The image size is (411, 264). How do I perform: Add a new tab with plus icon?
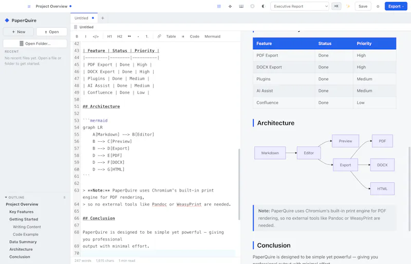[x=102, y=18]
